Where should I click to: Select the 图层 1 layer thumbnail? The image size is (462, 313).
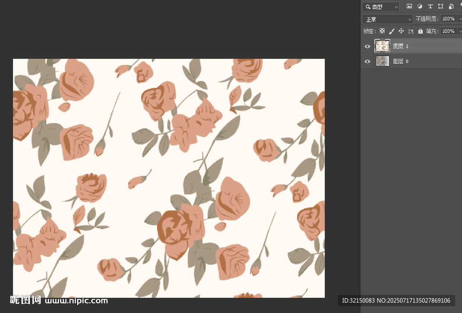tap(382, 46)
